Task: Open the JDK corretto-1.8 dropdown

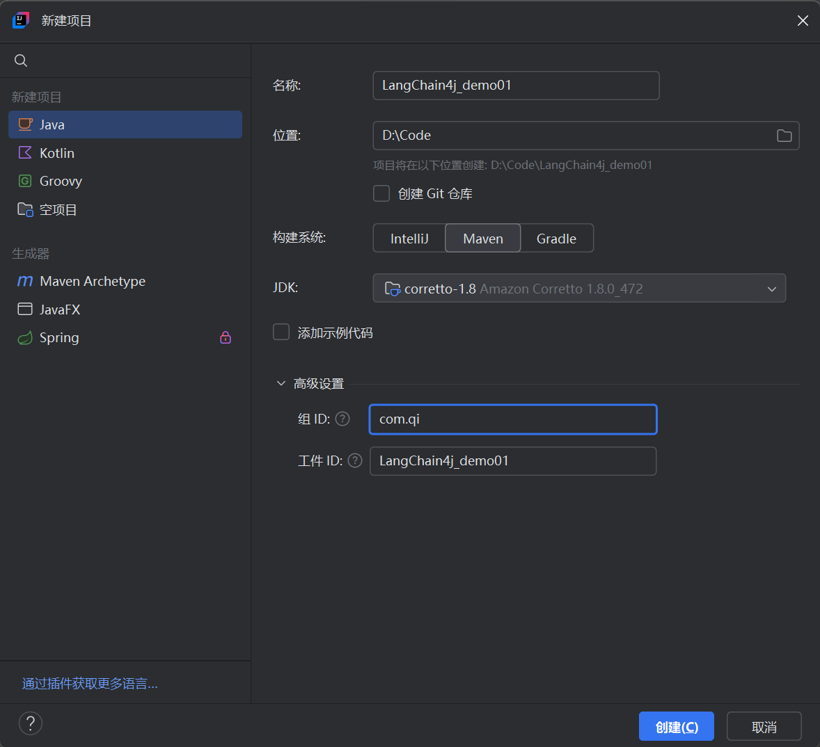Action: pos(579,288)
